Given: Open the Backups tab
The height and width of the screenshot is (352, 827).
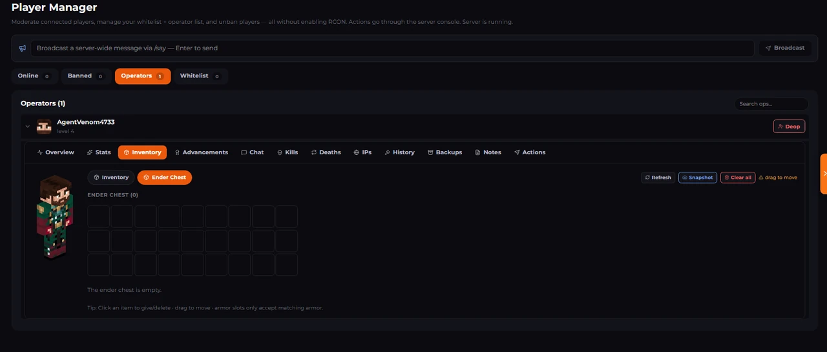Looking at the screenshot, I should click(445, 152).
